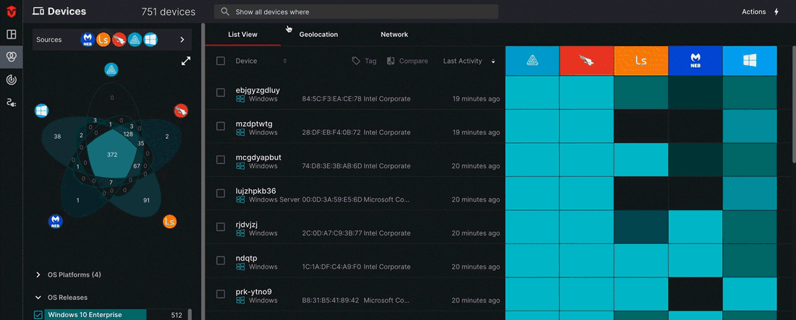
Task: Click the Windows icon beside the Venn diagram
Action: tap(42, 111)
